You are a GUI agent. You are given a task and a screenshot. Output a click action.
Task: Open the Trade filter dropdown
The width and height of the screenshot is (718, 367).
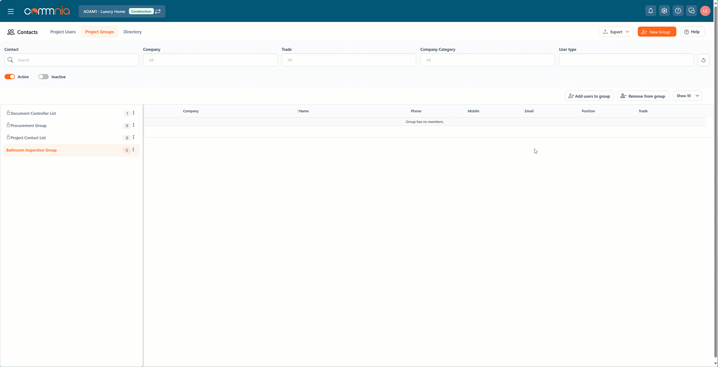[349, 60]
